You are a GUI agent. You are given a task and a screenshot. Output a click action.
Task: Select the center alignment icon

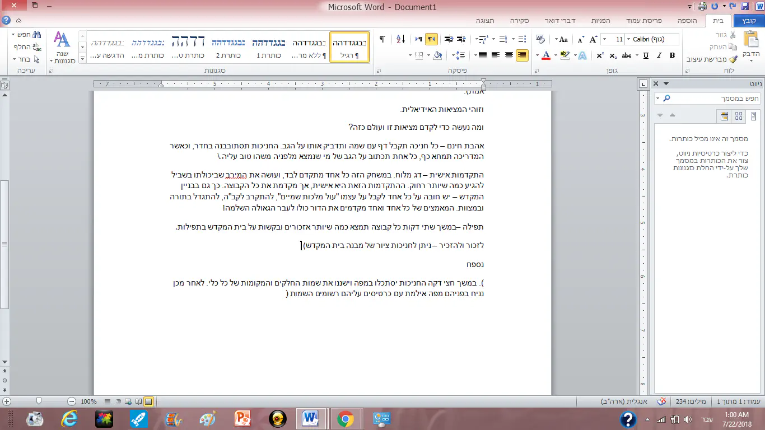click(x=509, y=55)
